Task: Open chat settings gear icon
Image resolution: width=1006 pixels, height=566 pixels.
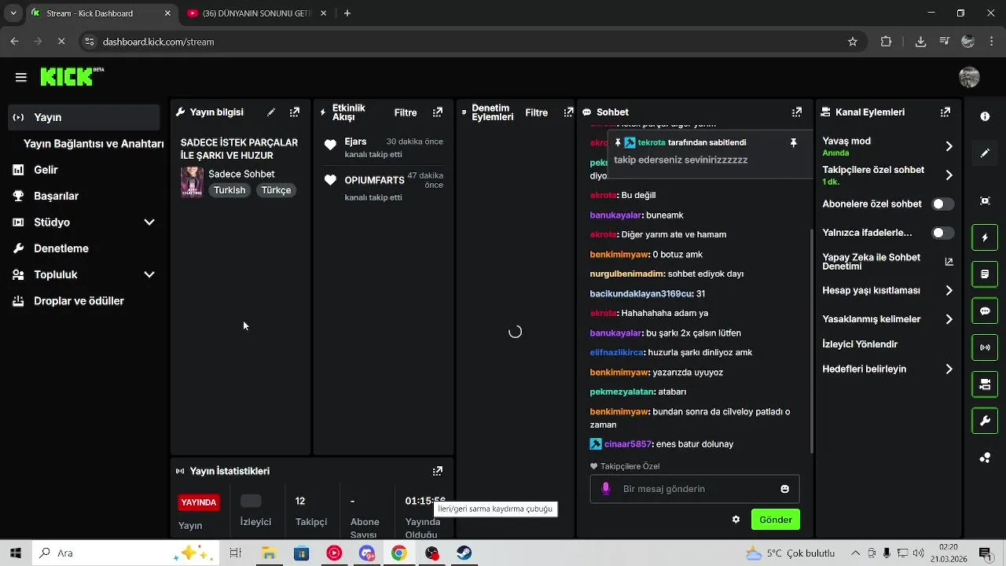Action: coord(736,520)
